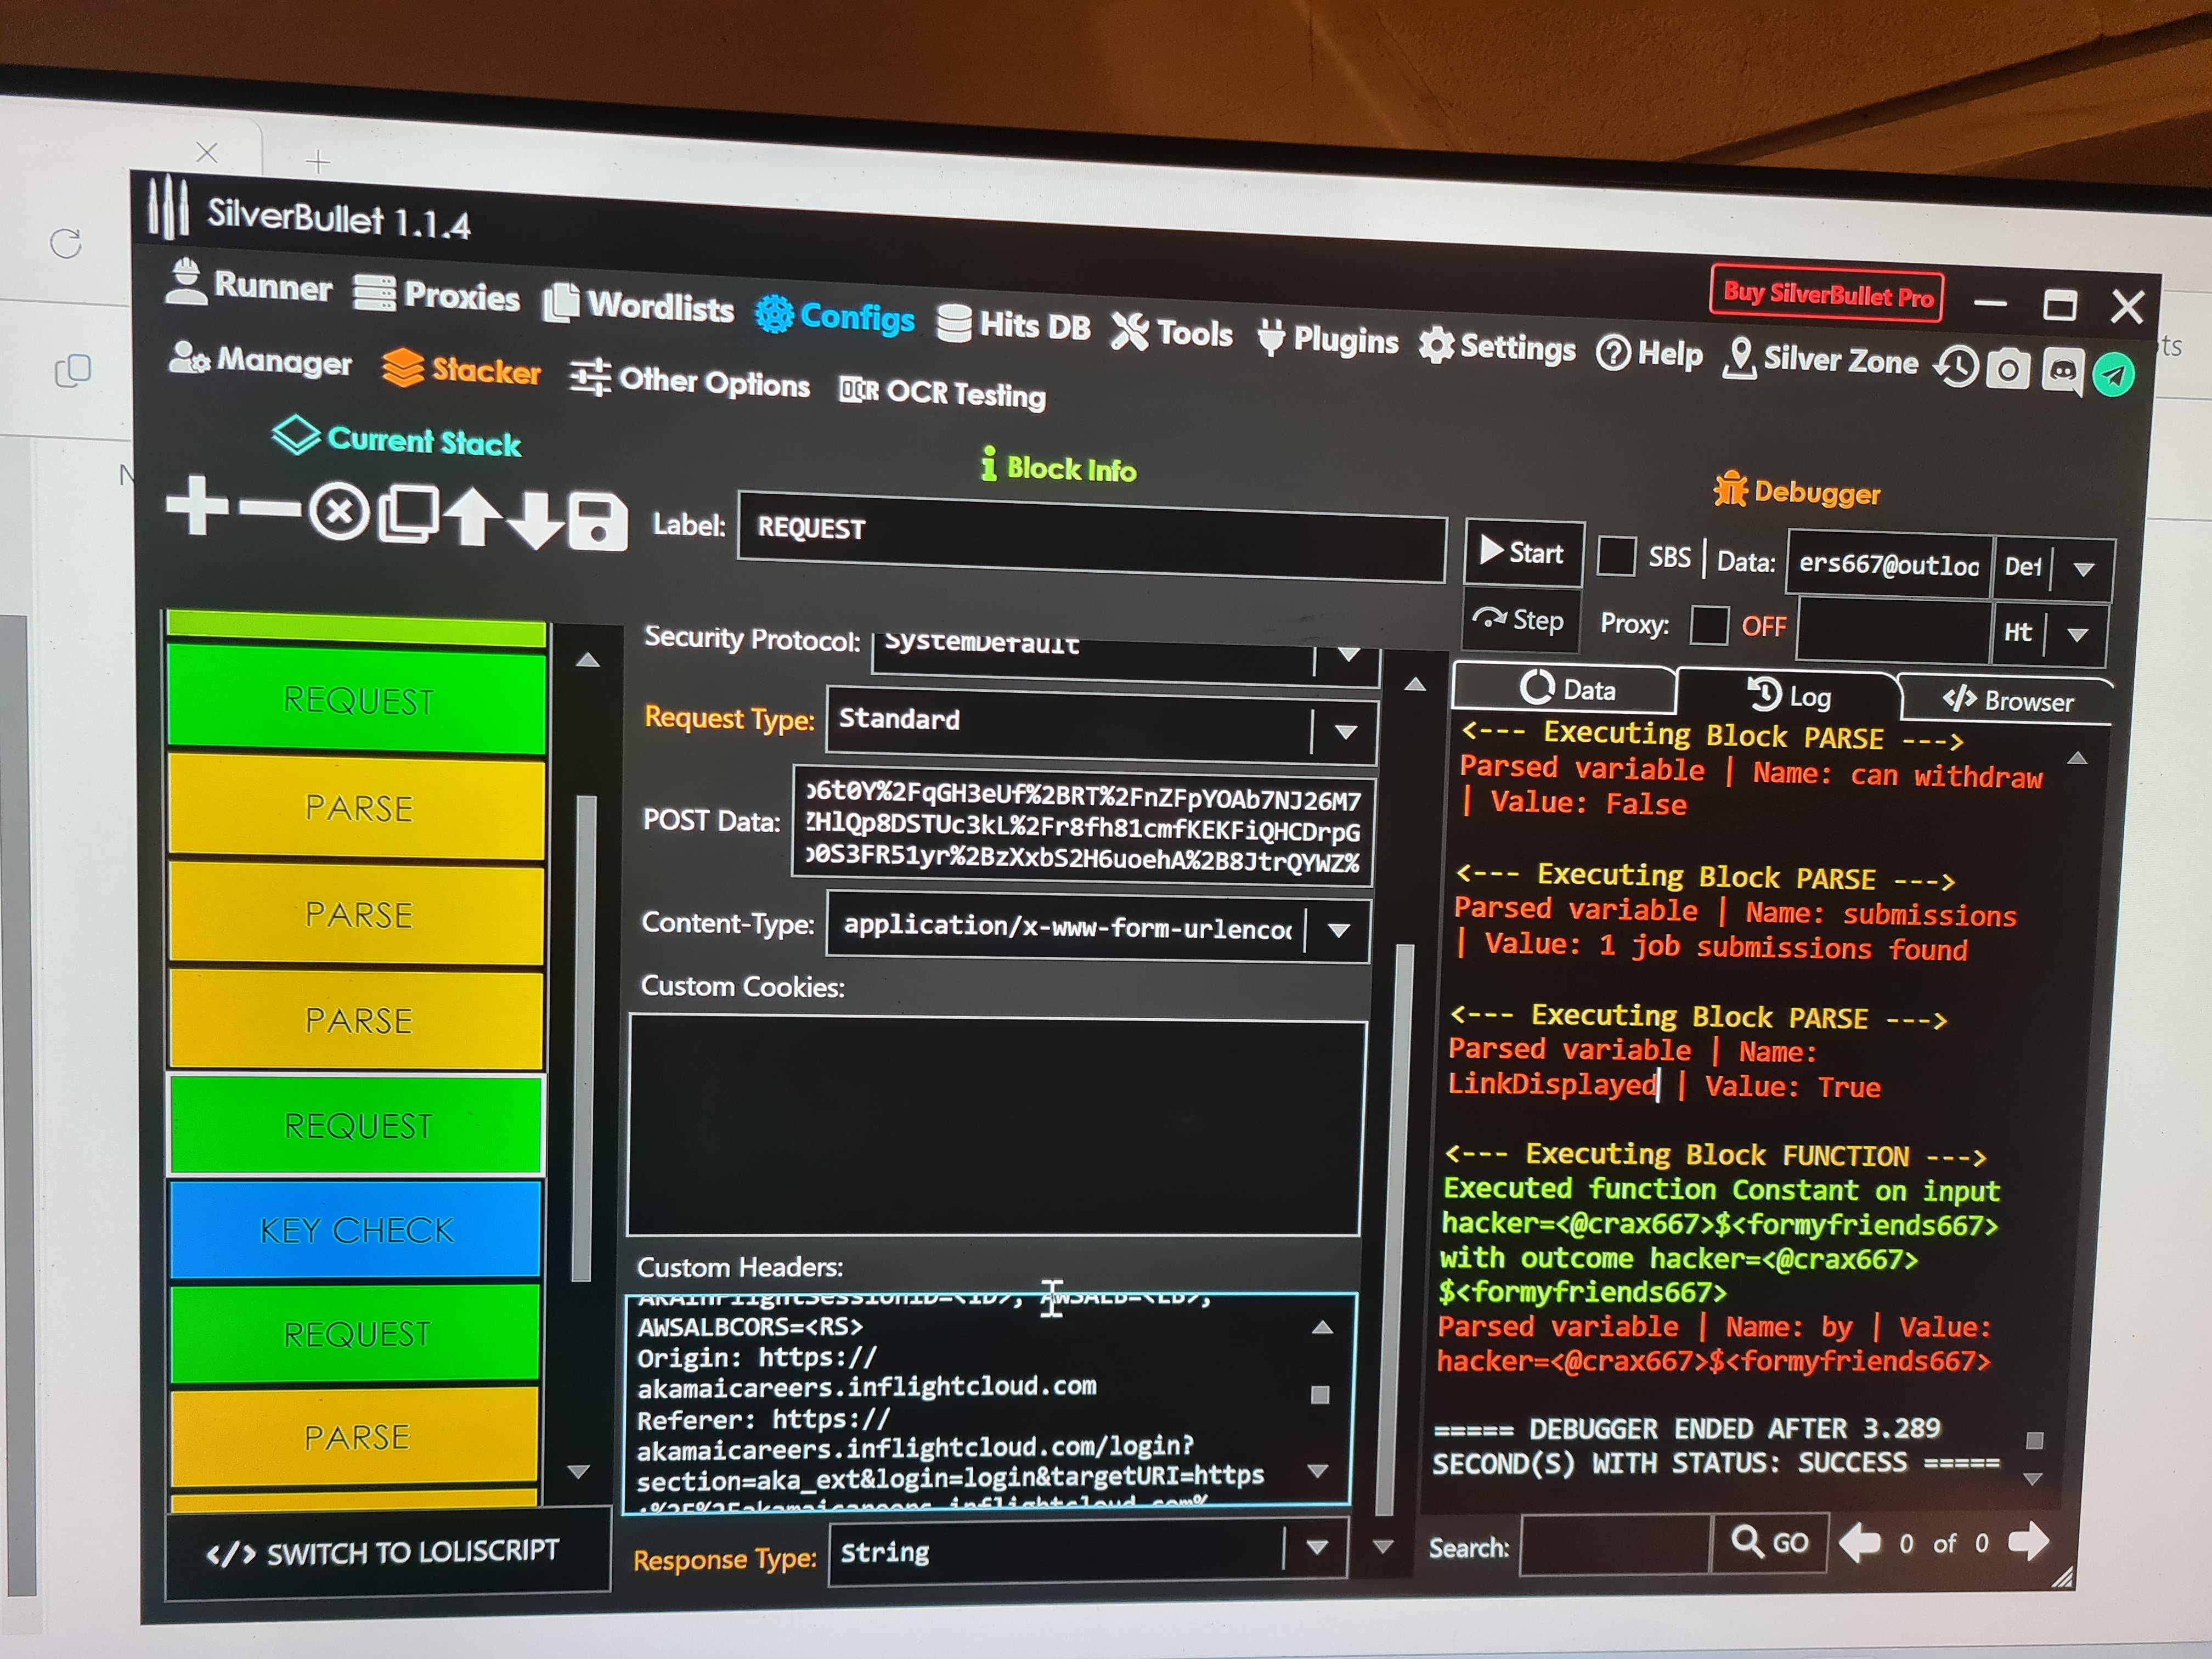Toggle the SBS checkbox
This screenshot has width=2212, height=1659.
[x=1616, y=556]
